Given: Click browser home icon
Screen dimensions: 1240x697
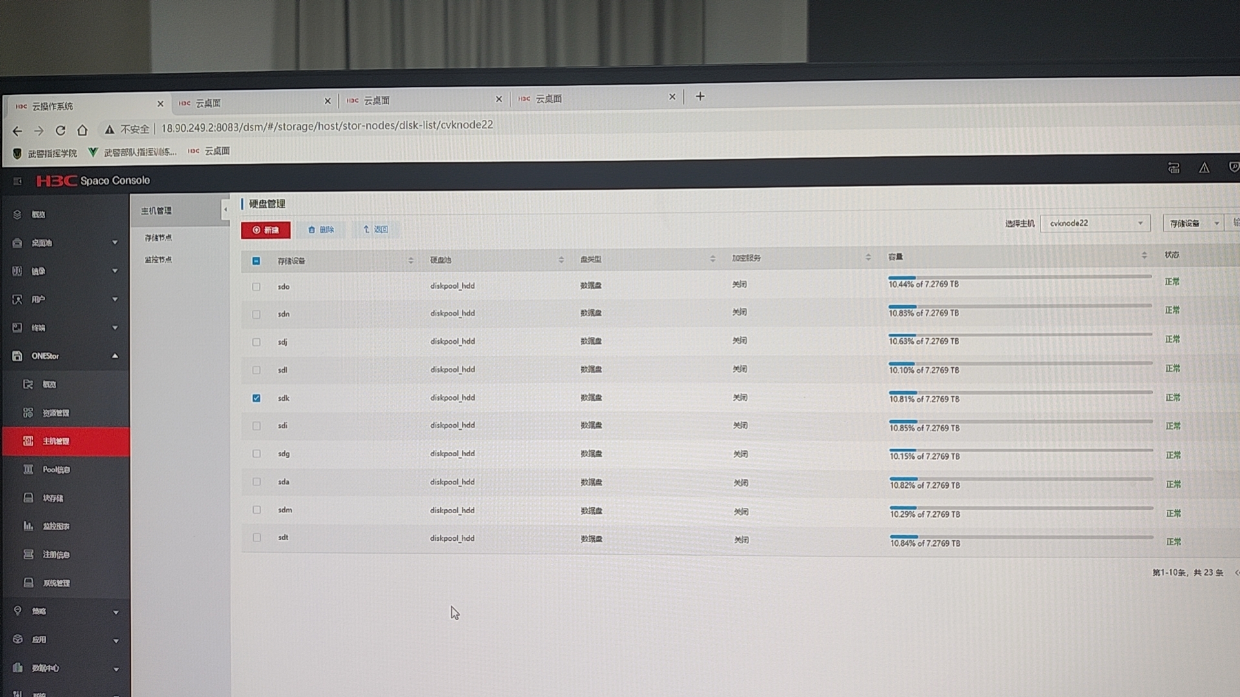Looking at the screenshot, I should pos(82,130).
